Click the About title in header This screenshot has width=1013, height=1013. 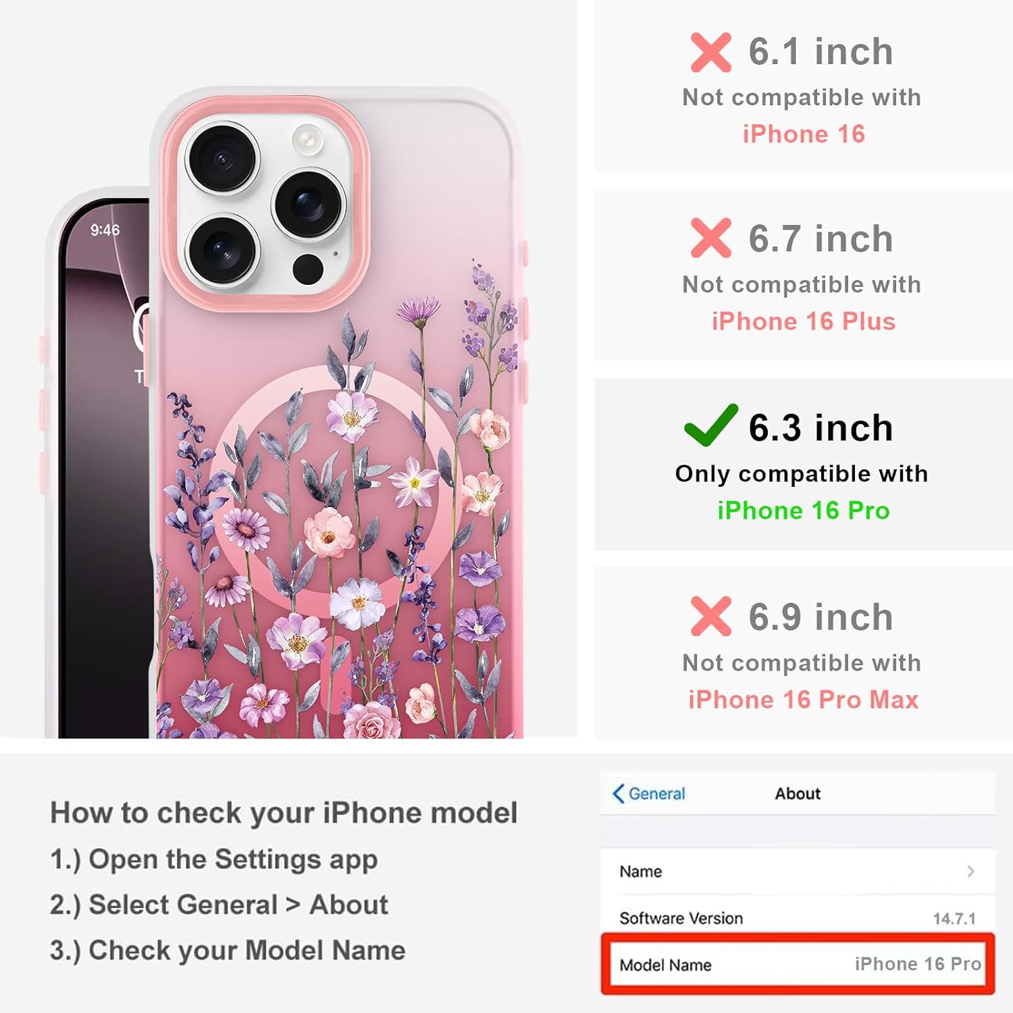tap(798, 794)
